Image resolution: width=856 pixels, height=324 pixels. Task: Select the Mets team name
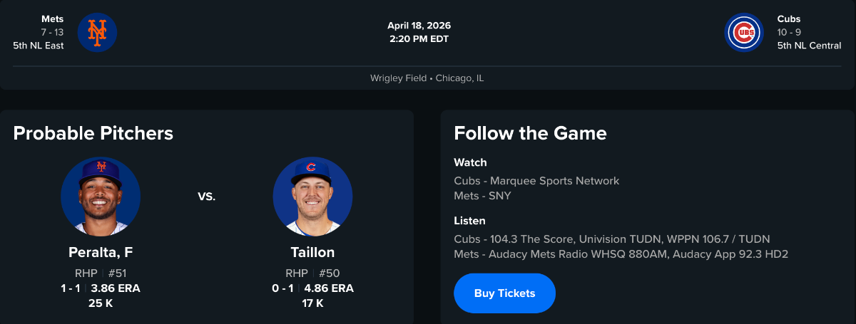(x=53, y=19)
